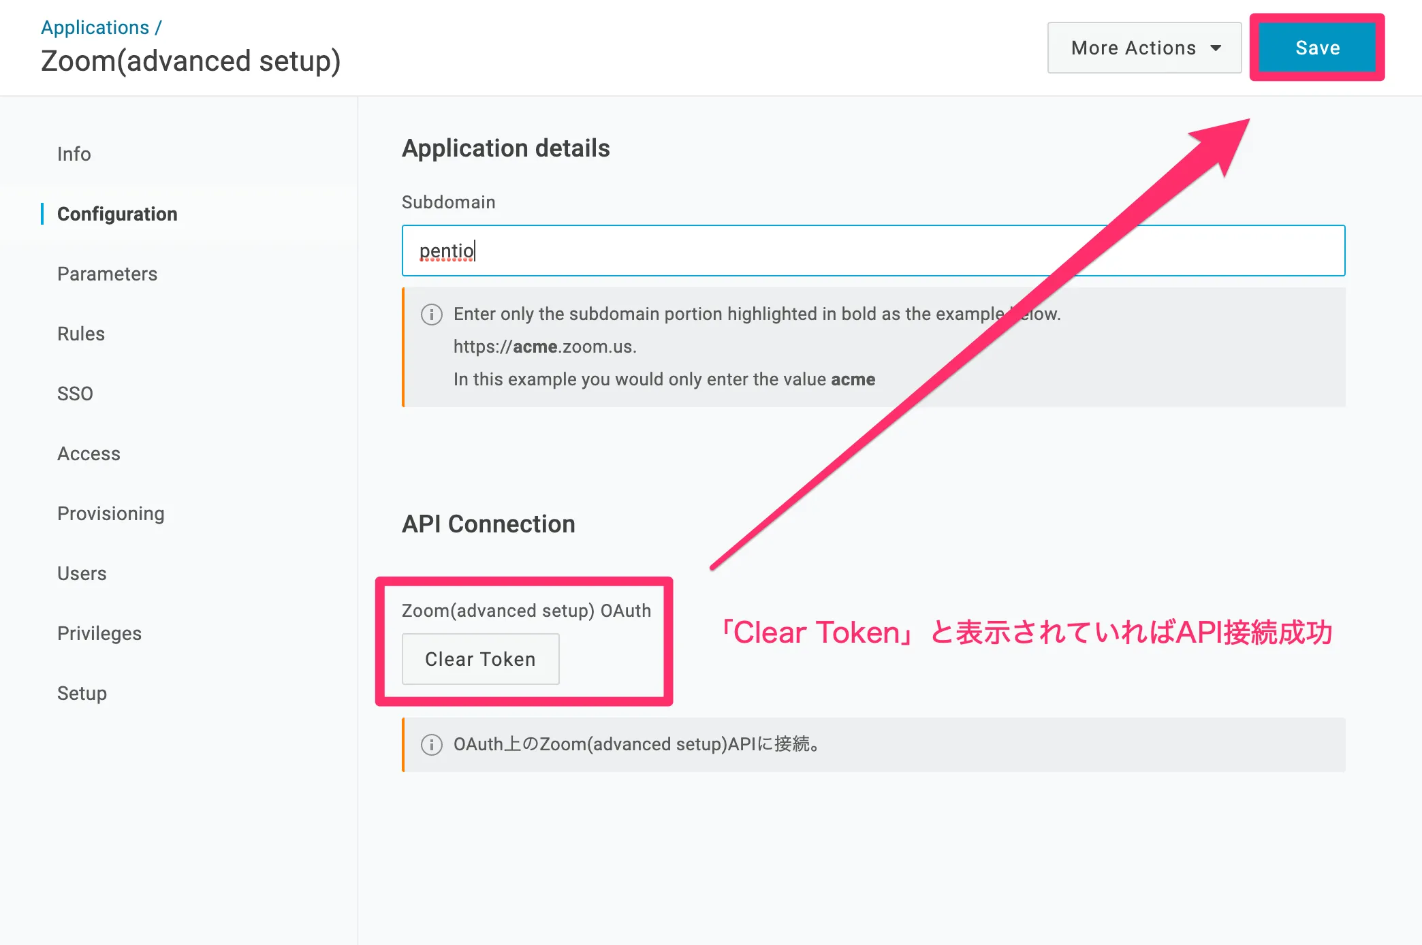
Task: Click the info icon beside subdomain hint
Action: [x=431, y=315]
